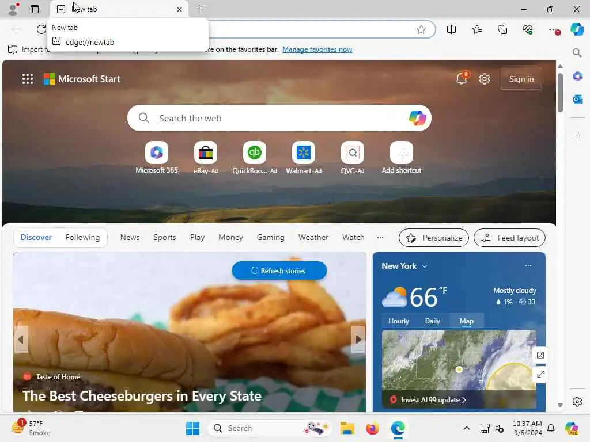
Task: Add this page to favorites star
Action: (421, 29)
